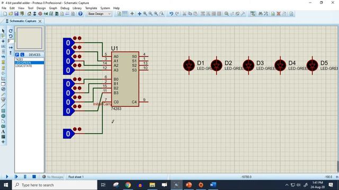Viewport: 339px width, 190px height.
Task: Click the No Messages status indicator
Action: coord(53,177)
